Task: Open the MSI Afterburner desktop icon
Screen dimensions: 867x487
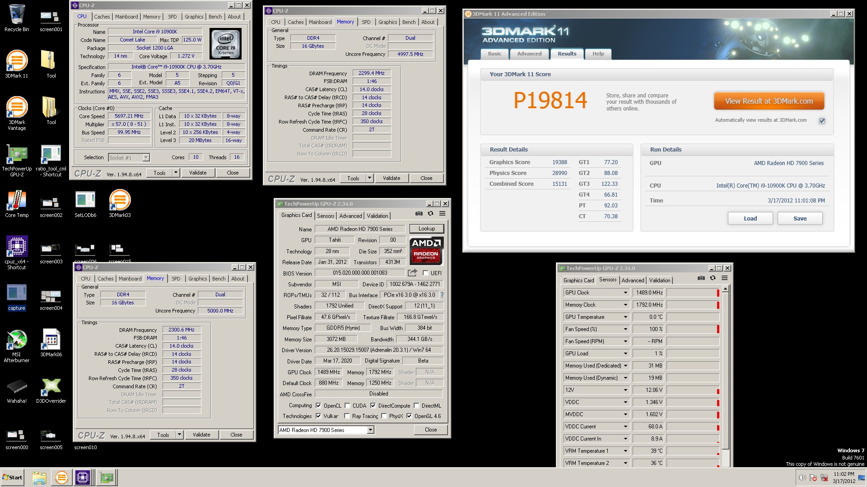Action: 17,346
